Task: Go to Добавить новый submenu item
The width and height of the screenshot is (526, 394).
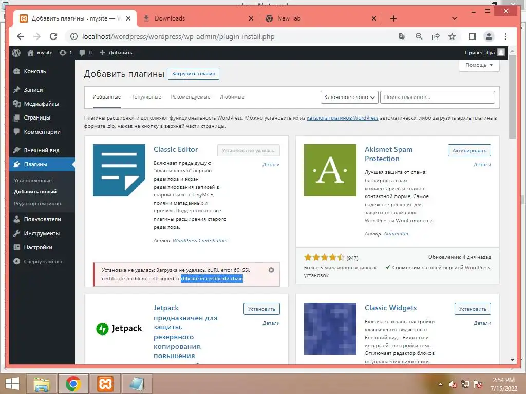Action: [x=35, y=192]
